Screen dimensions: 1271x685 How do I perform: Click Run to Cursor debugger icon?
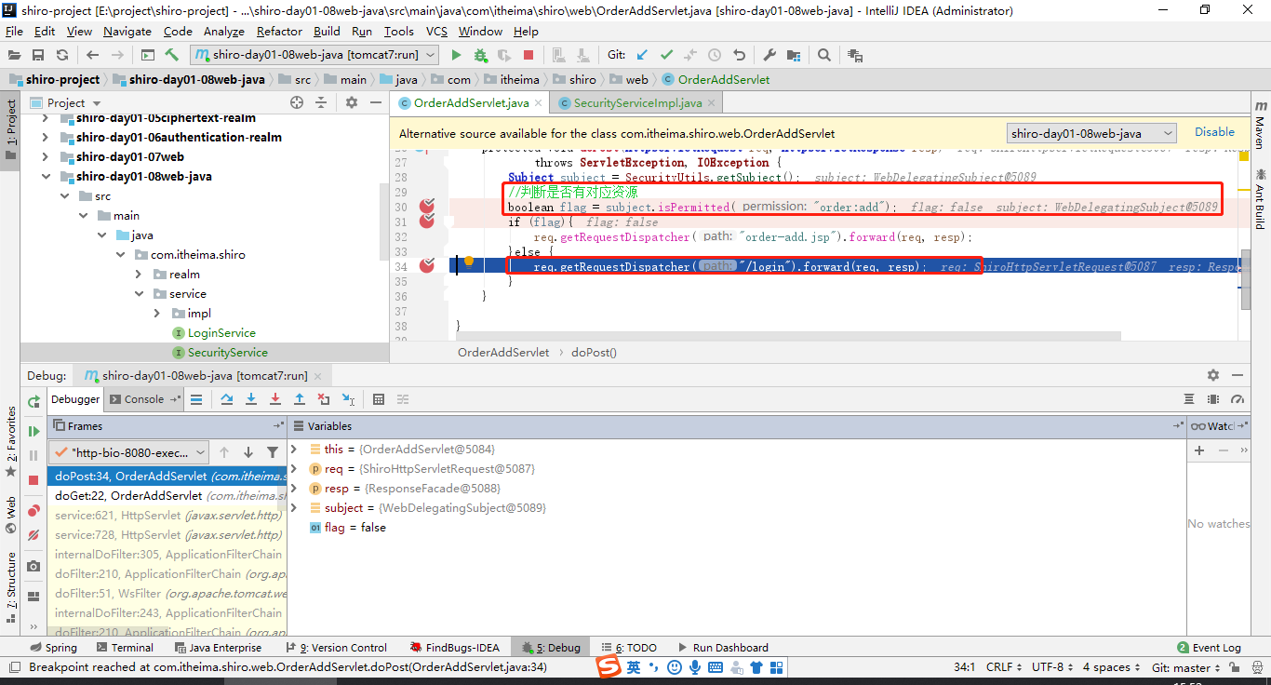(348, 399)
